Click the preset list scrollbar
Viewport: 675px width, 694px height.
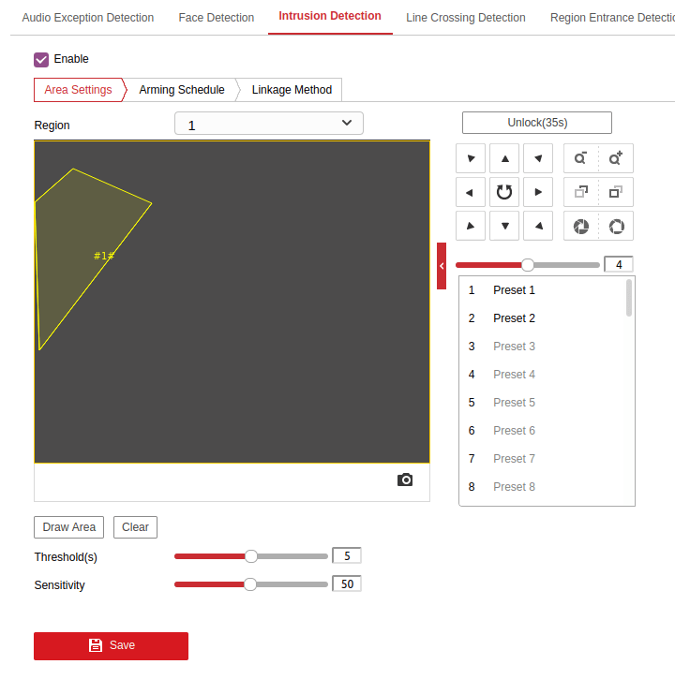(628, 298)
